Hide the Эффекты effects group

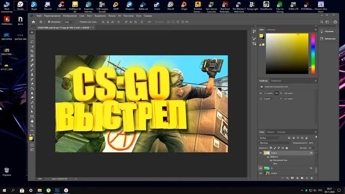point(268,157)
